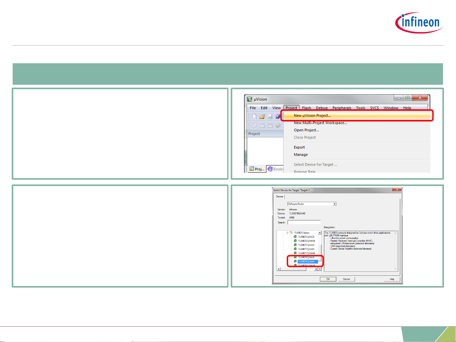Click chip icon beside TLE9877QXA40

295,249
